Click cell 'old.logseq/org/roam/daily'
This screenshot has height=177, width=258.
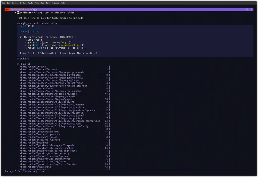tap(54, 126)
